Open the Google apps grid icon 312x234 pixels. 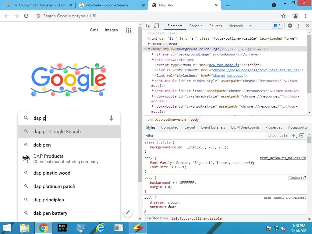pyautogui.click(x=129, y=30)
